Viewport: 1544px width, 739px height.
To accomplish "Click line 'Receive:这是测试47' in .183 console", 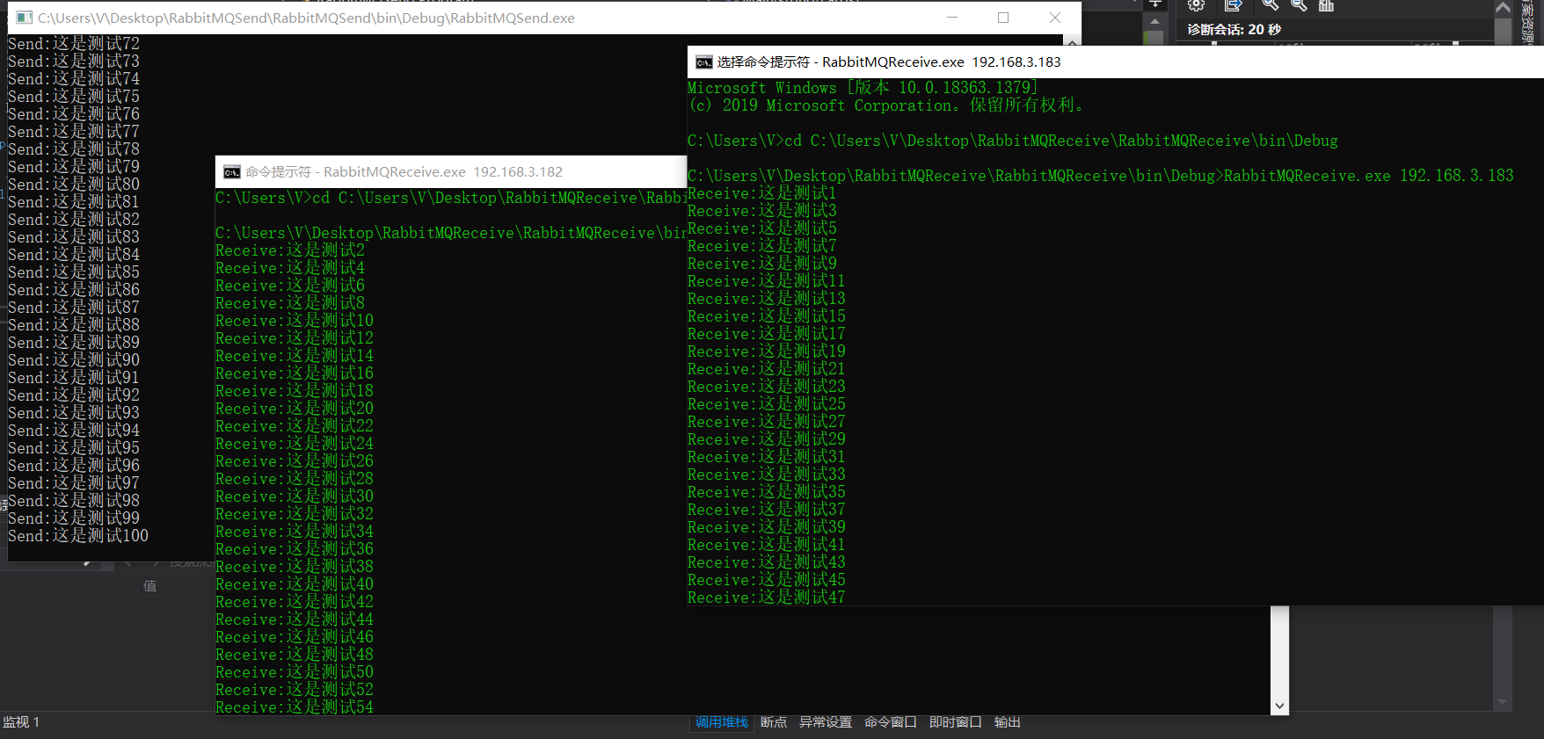I will (767, 598).
